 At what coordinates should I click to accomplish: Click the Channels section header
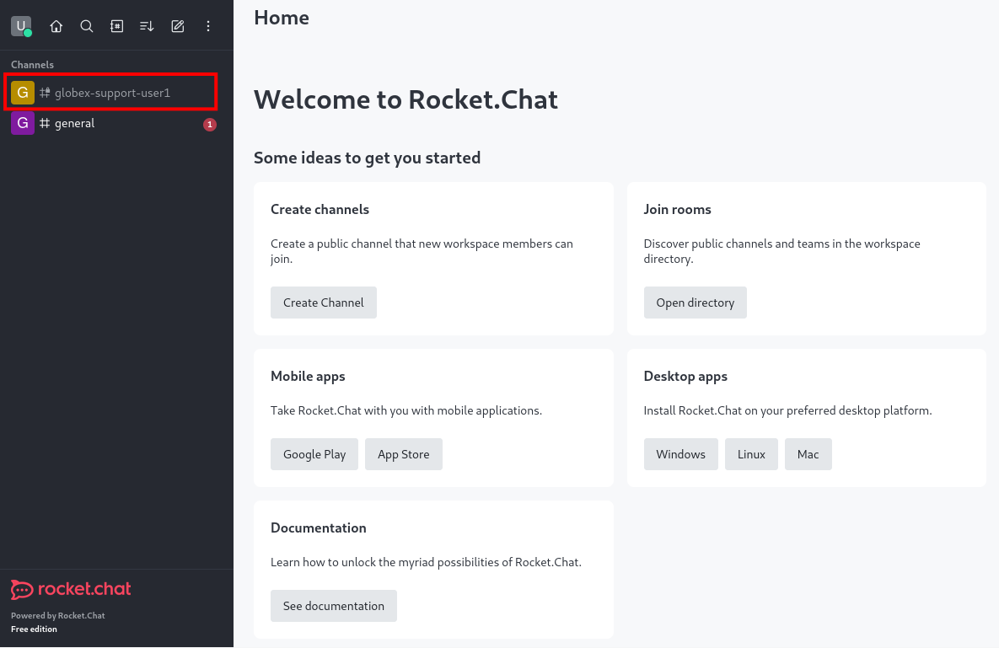[33, 64]
